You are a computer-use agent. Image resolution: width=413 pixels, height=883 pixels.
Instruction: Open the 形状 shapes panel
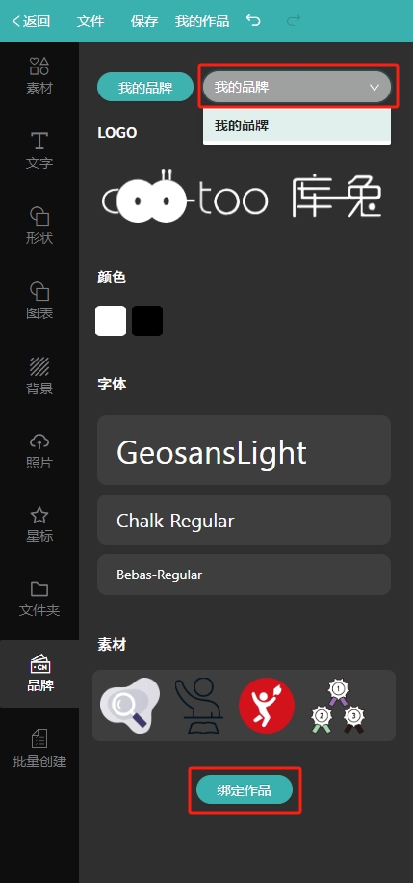click(39, 226)
